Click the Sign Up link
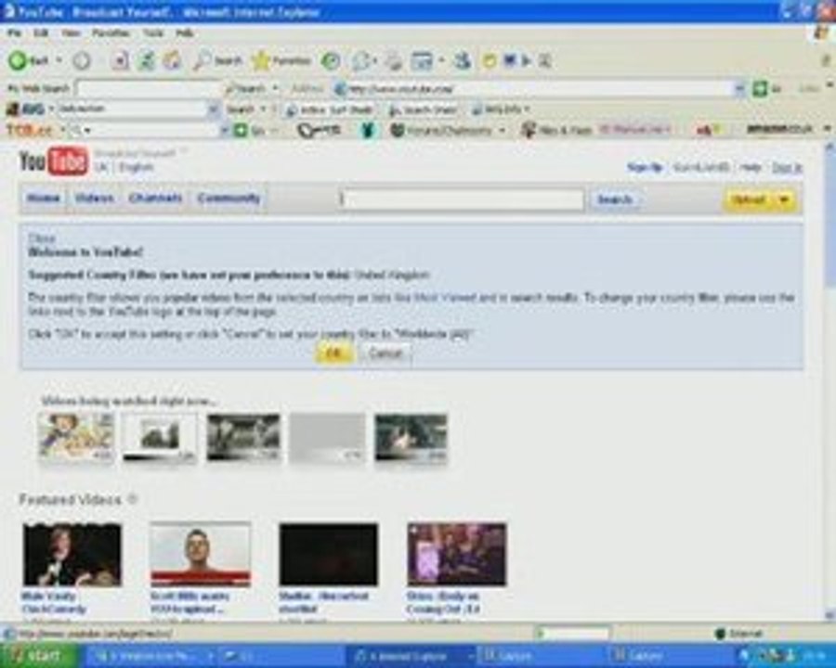The width and height of the screenshot is (836, 668). (x=644, y=167)
